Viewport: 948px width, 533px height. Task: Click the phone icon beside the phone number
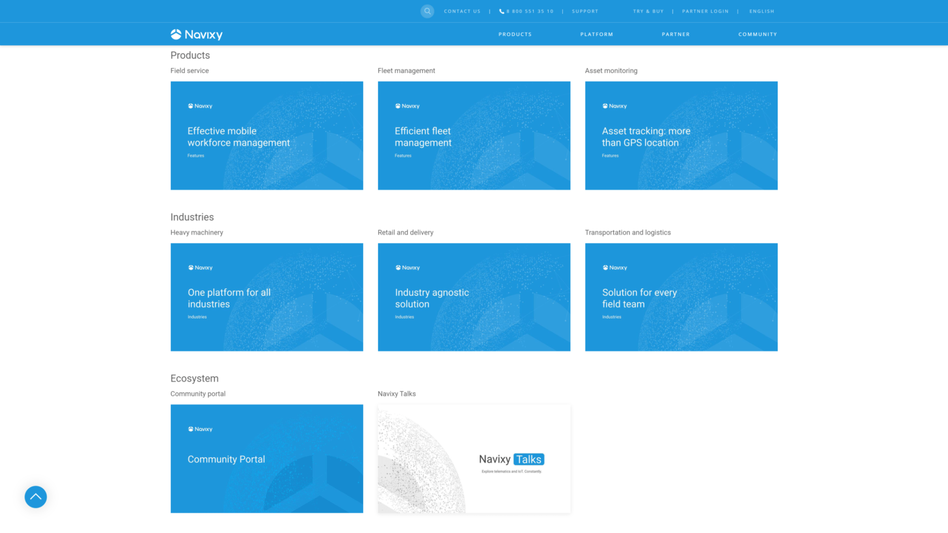pos(502,11)
